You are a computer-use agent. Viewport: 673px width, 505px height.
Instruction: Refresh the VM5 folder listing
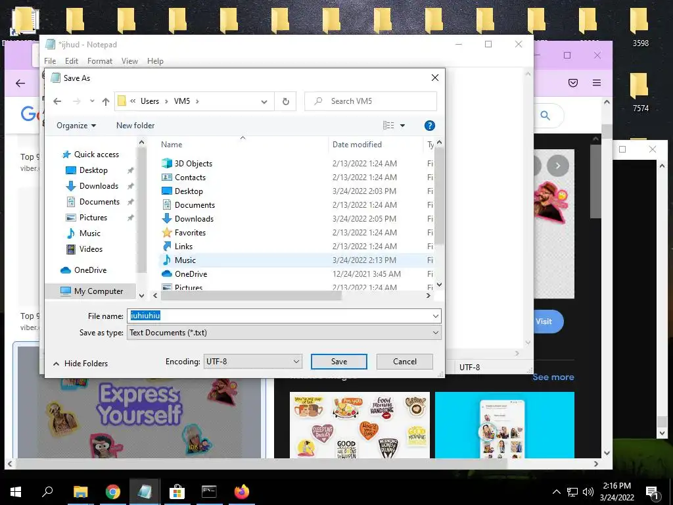pos(285,101)
